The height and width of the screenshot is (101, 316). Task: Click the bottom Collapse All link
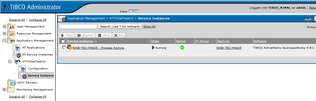[38, 97]
